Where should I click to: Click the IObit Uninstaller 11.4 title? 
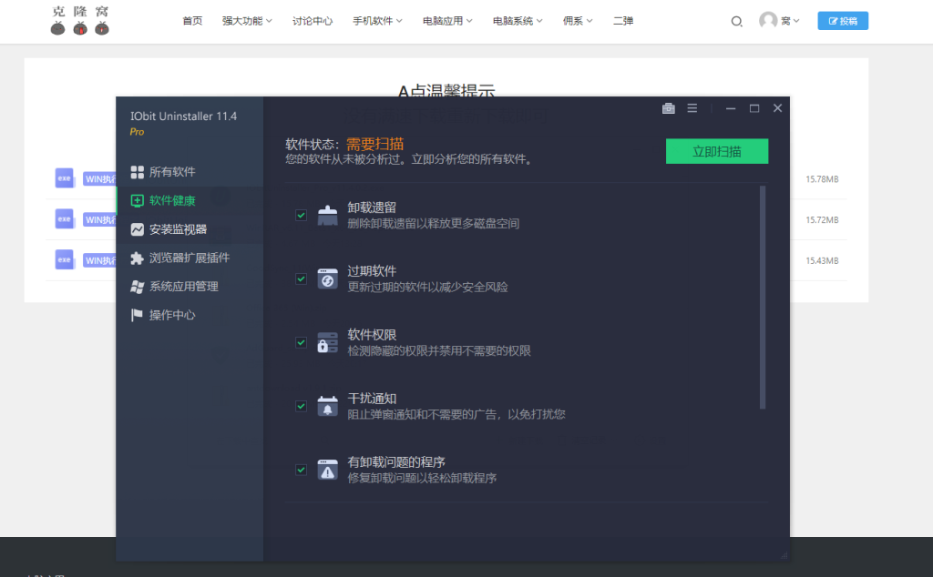tap(183, 116)
